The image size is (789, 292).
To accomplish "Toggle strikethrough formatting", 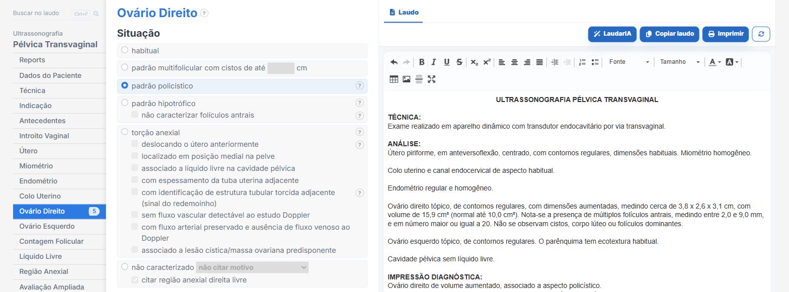I will 459,62.
